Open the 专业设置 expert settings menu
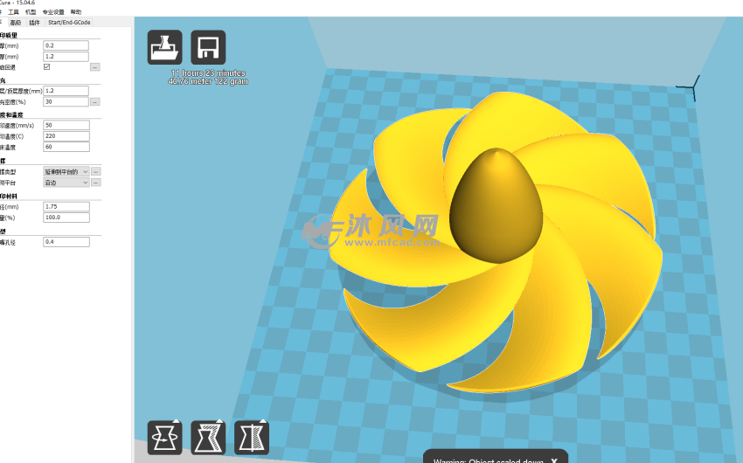The width and height of the screenshot is (743, 463). click(x=54, y=12)
